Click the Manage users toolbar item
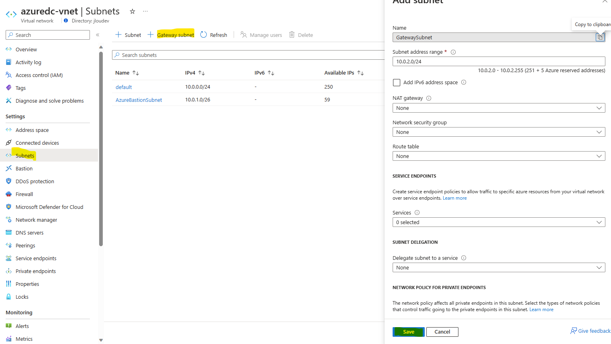611x344 pixels. pyautogui.click(x=261, y=35)
